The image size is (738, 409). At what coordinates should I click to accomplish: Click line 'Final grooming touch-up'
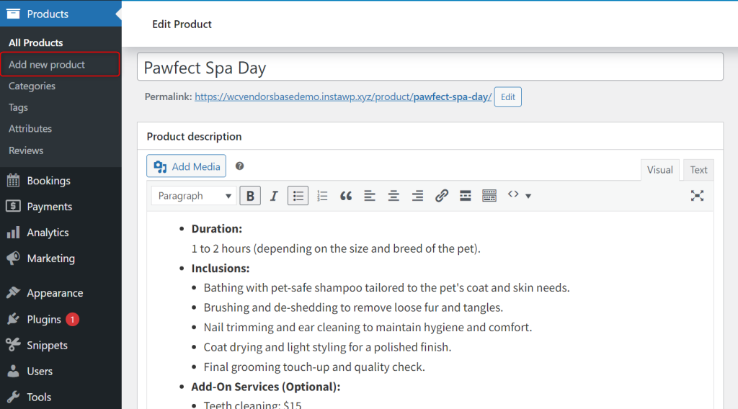pos(314,367)
